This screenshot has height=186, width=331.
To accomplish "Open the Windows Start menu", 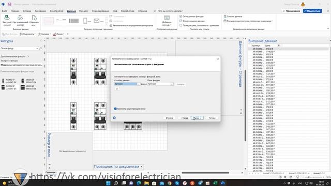I will point(108,183).
